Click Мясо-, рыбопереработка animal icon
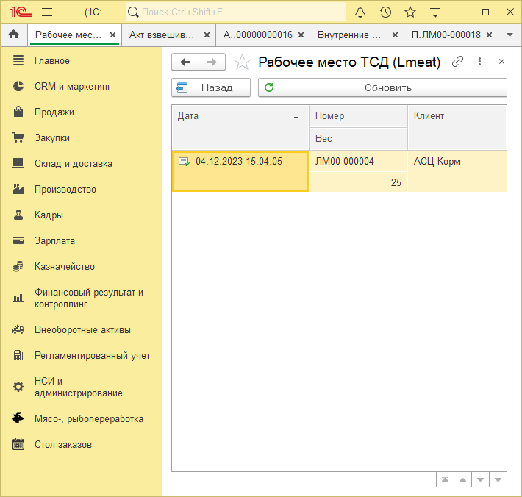The height and width of the screenshot is (497, 522). pos(18,418)
